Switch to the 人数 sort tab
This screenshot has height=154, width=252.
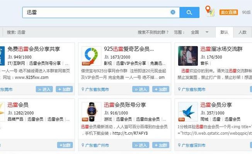pos(242,32)
